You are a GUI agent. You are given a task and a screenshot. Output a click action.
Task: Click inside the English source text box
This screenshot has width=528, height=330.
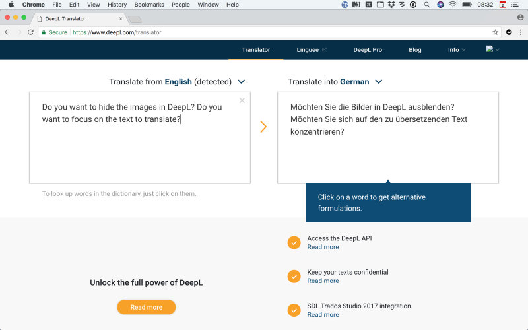[140, 138]
